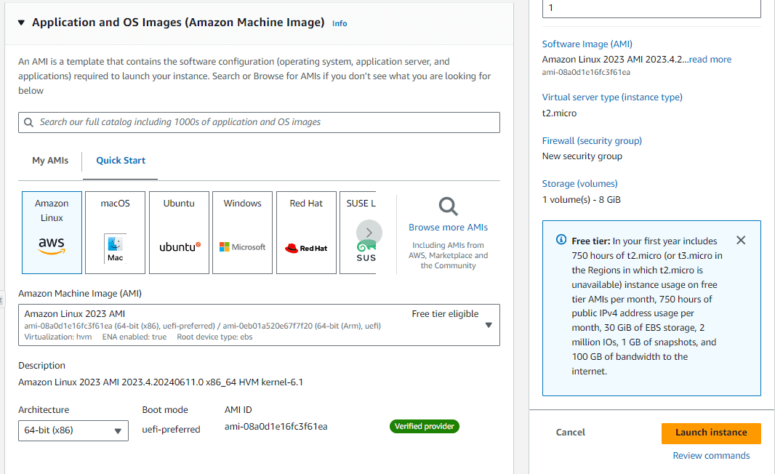Switch to the My AMIs tab
This screenshot has height=474, width=775.
(x=50, y=160)
